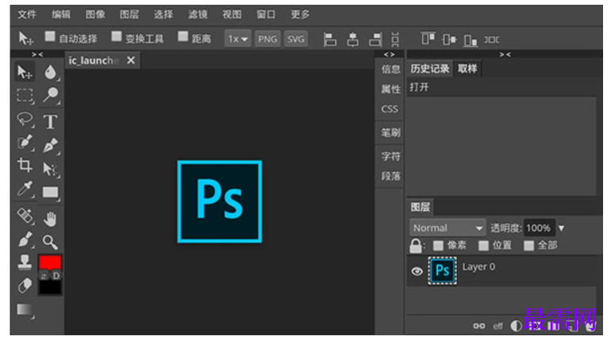This screenshot has width=611, height=344.
Task: Click align bottom edges icon
Action: (471, 40)
